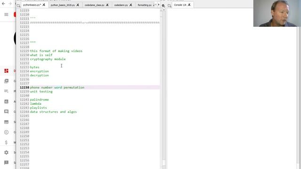Image resolution: width=301 pixels, height=169 pixels.
Task: Click the line 'lambda'
Action: coord(36,104)
